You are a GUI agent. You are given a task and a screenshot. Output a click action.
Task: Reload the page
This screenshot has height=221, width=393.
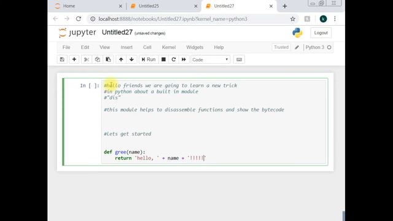pyautogui.click(x=79, y=19)
